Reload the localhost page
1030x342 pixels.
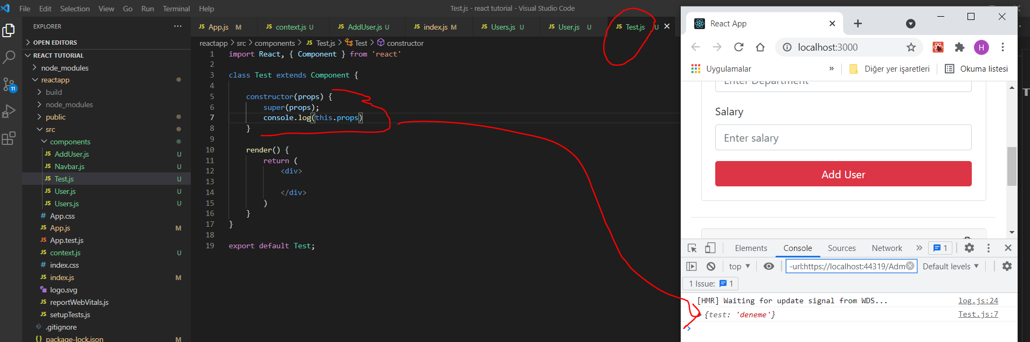pyautogui.click(x=738, y=47)
